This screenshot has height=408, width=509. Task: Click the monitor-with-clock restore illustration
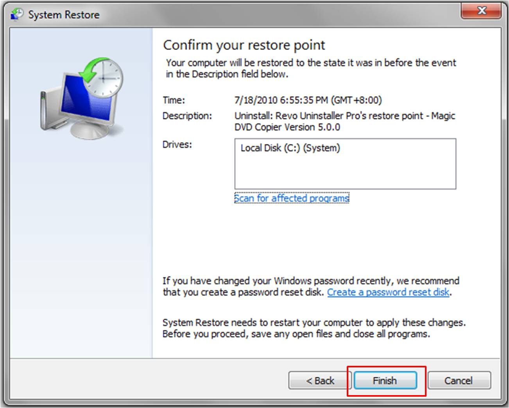(x=82, y=97)
